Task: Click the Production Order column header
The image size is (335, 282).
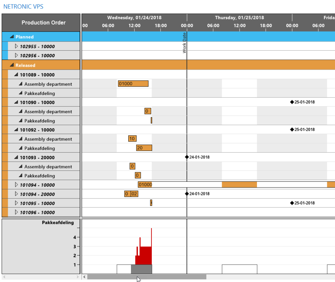Action: 44,22
